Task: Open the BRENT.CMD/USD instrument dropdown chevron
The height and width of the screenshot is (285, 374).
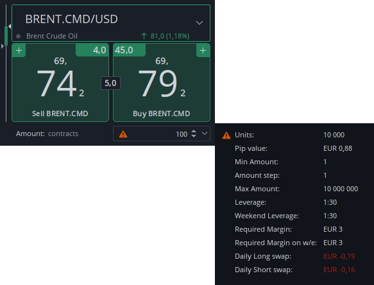Action: (200, 23)
